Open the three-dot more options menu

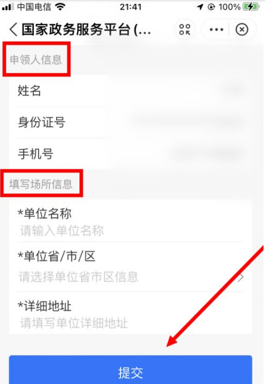click(x=216, y=30)
